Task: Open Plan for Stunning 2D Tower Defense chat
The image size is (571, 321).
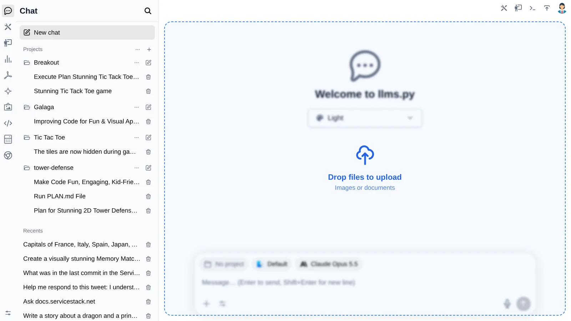Action: pyautogui.click(x=86, y=210)
